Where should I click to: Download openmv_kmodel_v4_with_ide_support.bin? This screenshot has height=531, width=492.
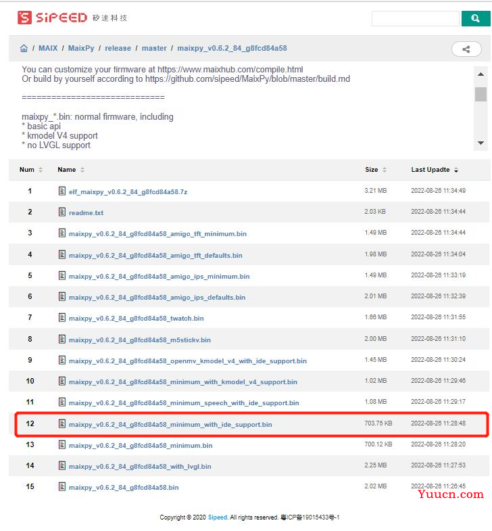click(x=188, y=361)
